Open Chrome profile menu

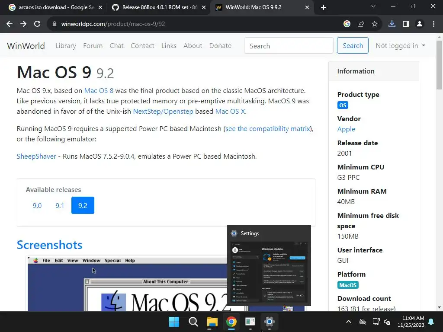[x=420, y=24]
